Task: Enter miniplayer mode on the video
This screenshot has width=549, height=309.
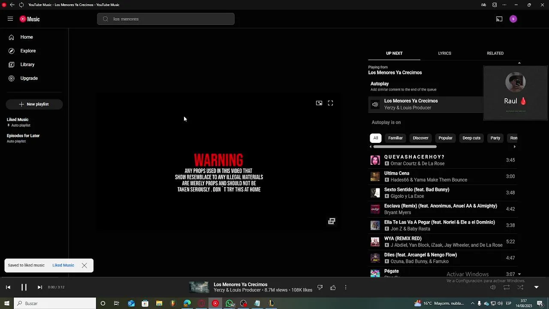Action: [x=319, y=103]
